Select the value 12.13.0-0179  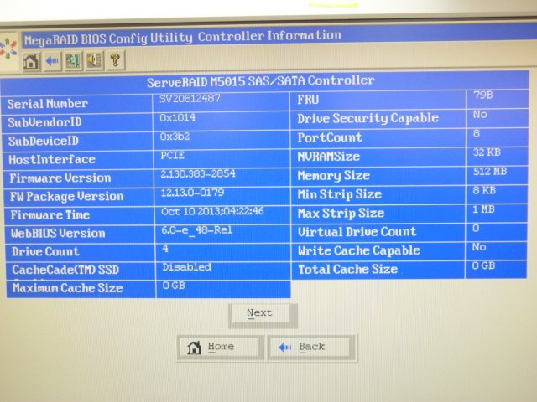click(192, 193)
